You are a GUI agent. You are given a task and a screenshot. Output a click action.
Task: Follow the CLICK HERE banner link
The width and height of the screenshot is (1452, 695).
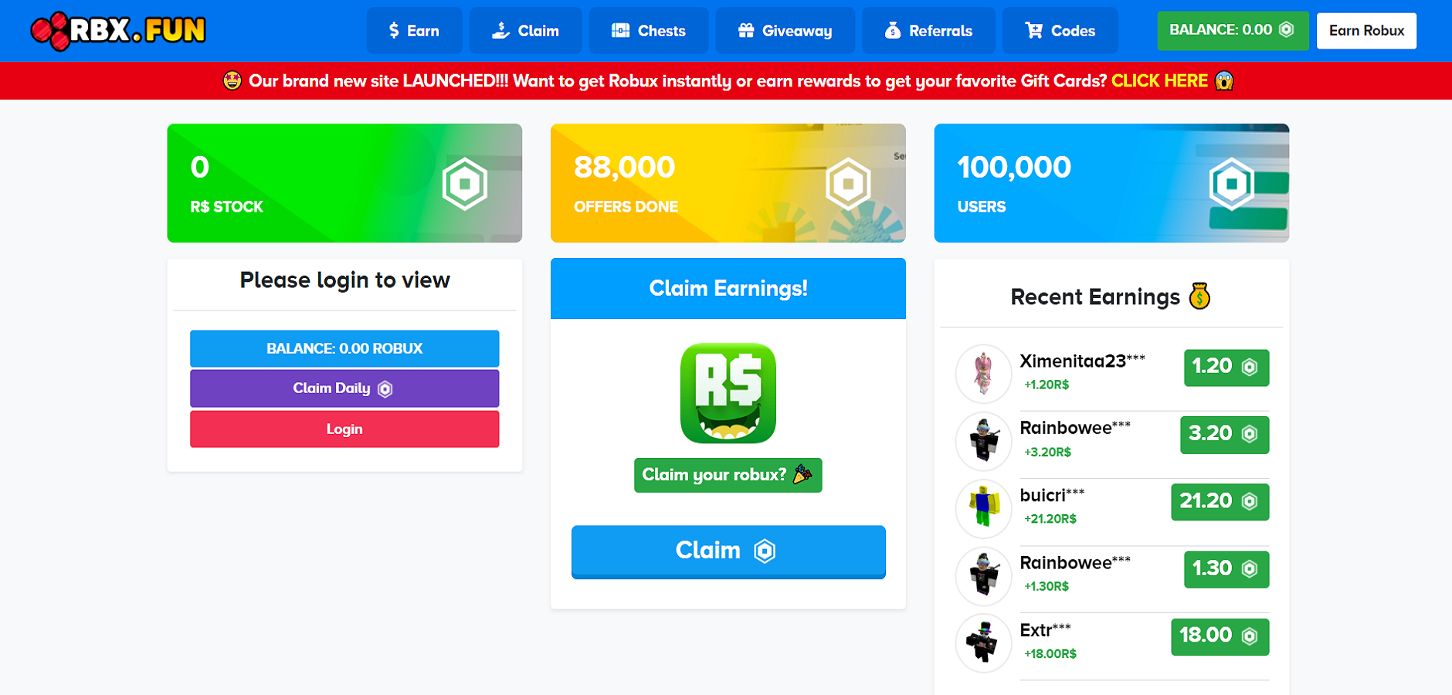1159,81
